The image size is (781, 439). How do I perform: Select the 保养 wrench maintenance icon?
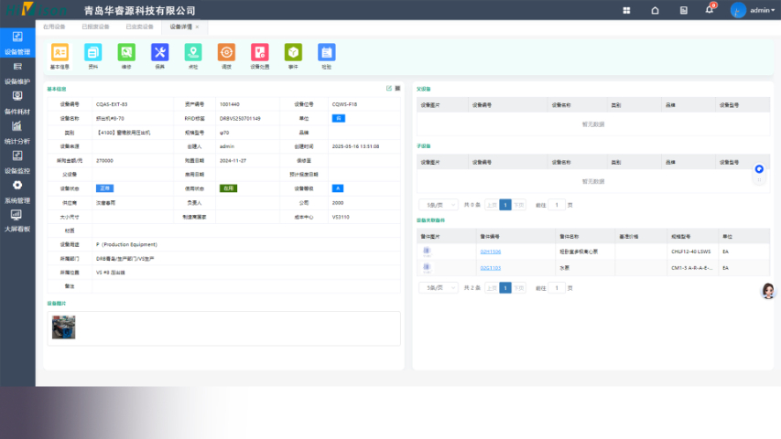[x=159, y=53]
